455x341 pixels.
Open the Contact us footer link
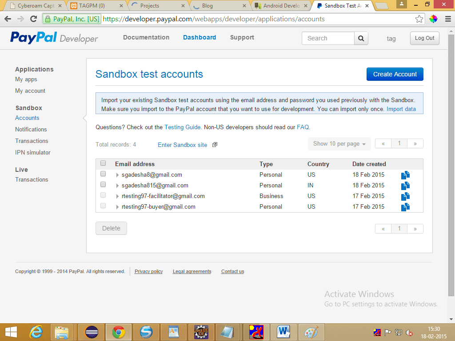tap(232, 271)
